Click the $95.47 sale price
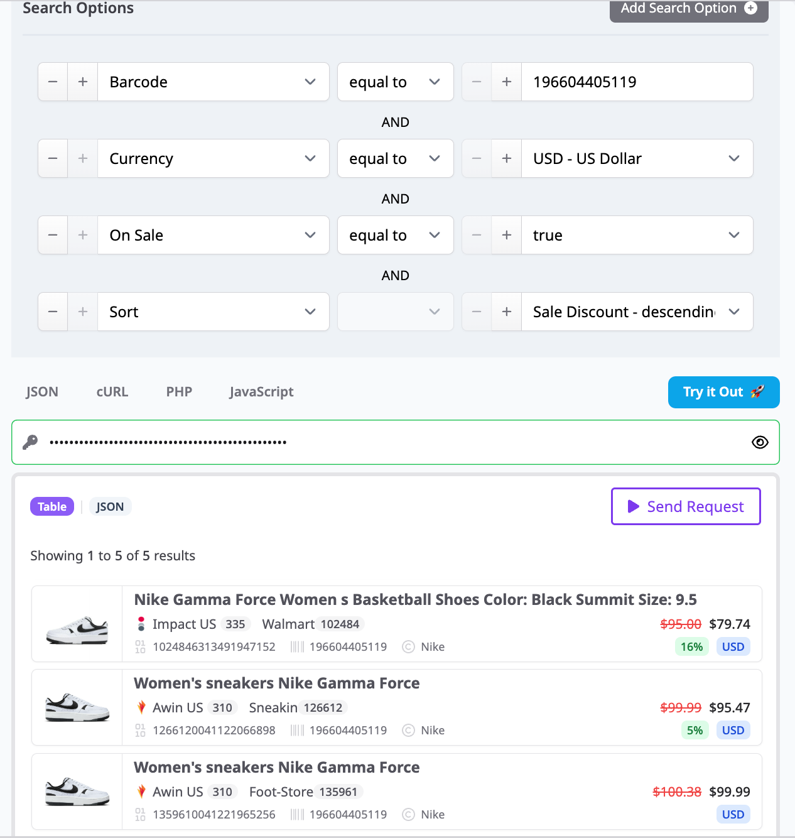 (730, 707)
